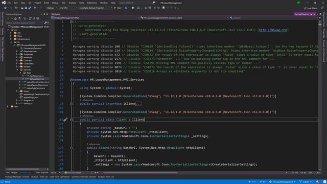The width and height of the screenshot is (327, 184).
Task: Click the Navigate Backward toolbar icon
Action: (x=5, y=8)
